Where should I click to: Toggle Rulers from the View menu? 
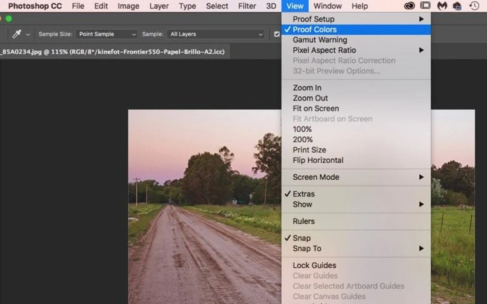pyautogui.click(x=356, y=221)
